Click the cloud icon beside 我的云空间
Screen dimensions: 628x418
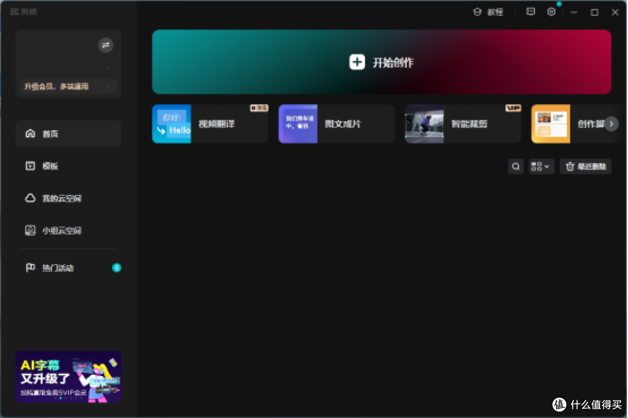[x=30, y=198]
